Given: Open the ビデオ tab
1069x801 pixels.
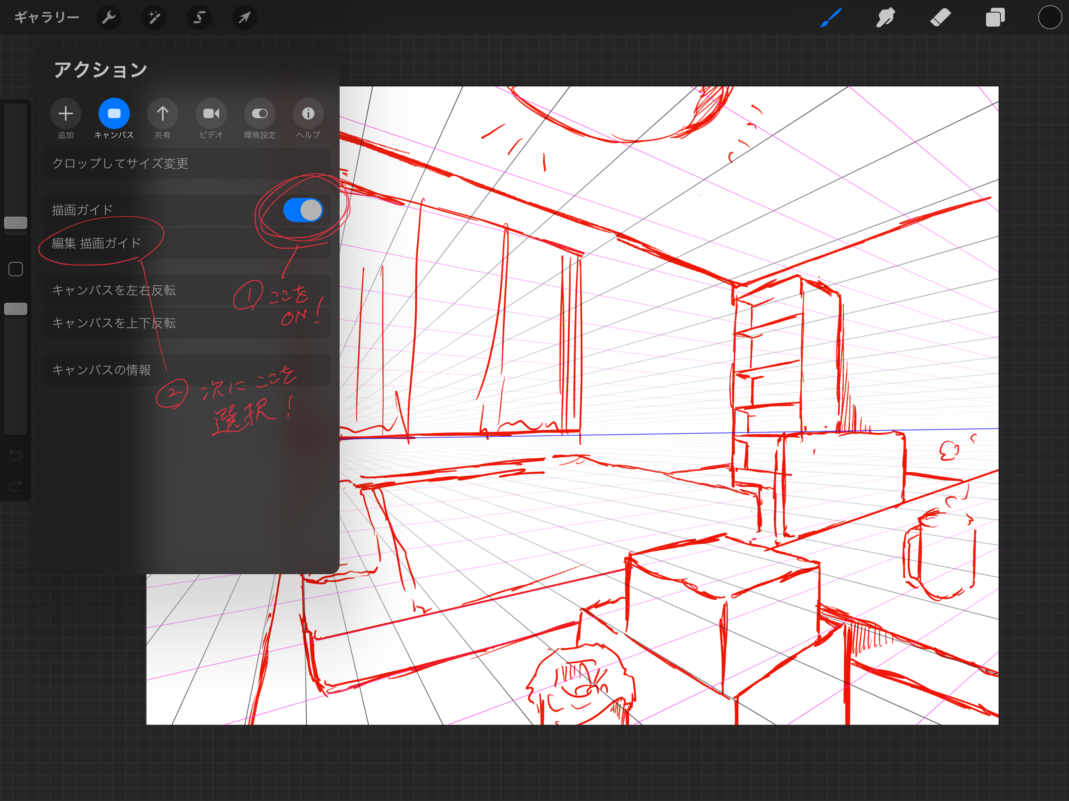Looking at the screenshot, I should [x=211, y=119].
